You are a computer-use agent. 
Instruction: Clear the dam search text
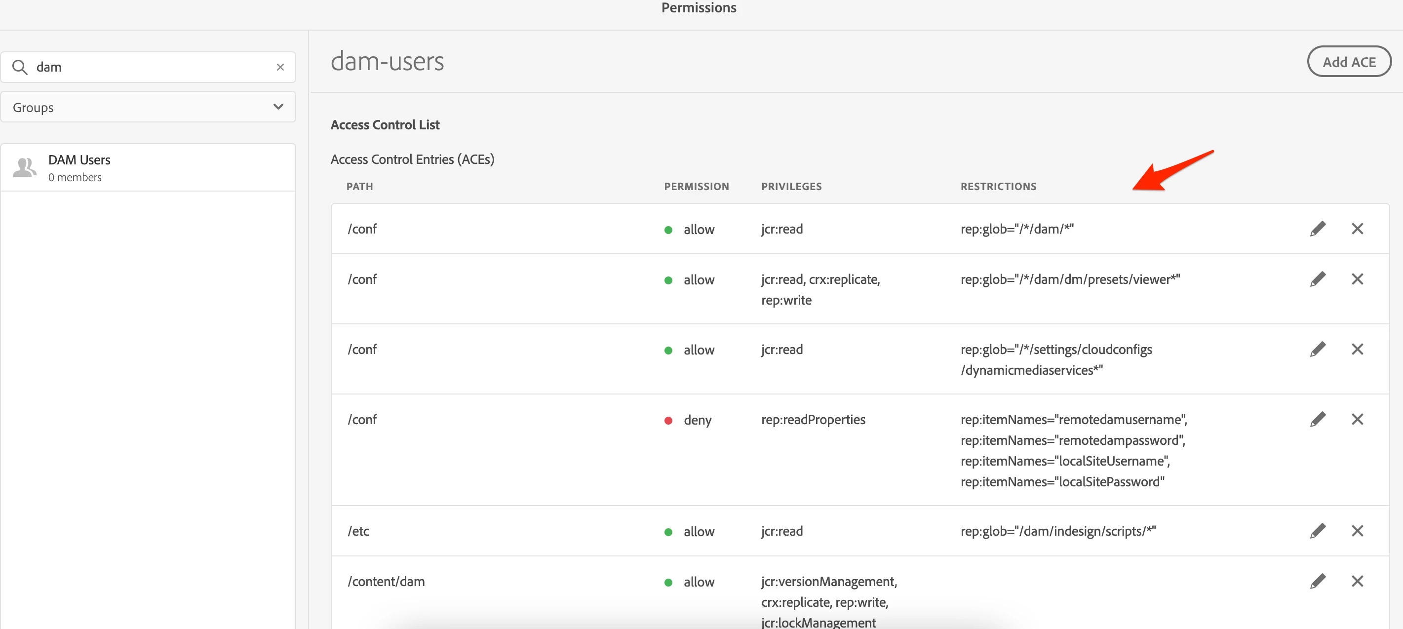click(x=280, y=67)
